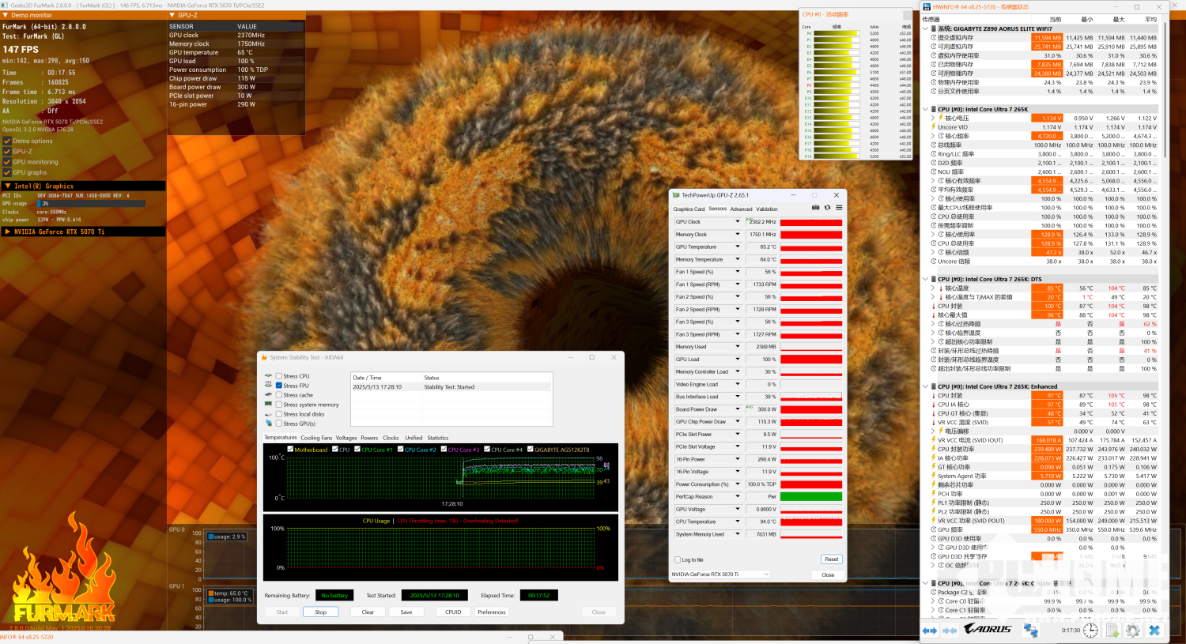Open CPUID from AIDA64 stability test

453,612
